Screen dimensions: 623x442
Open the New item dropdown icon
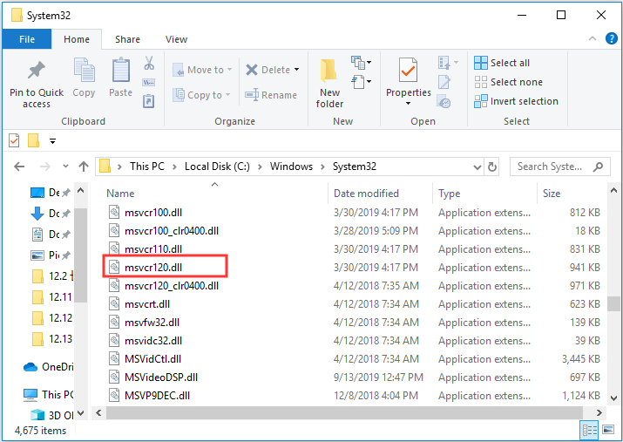click(x=361, y=63)
